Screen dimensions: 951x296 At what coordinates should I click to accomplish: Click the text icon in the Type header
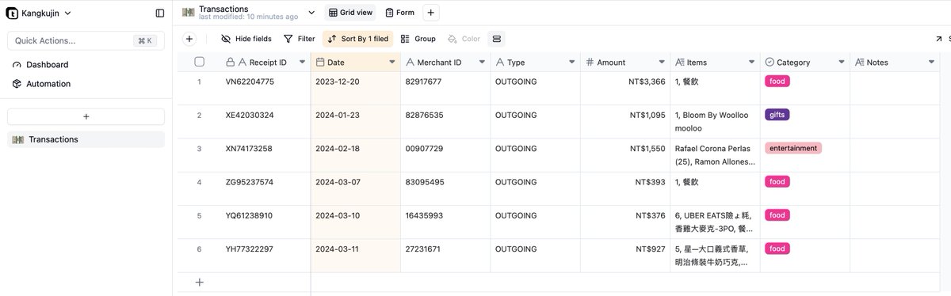pos(500,62)
